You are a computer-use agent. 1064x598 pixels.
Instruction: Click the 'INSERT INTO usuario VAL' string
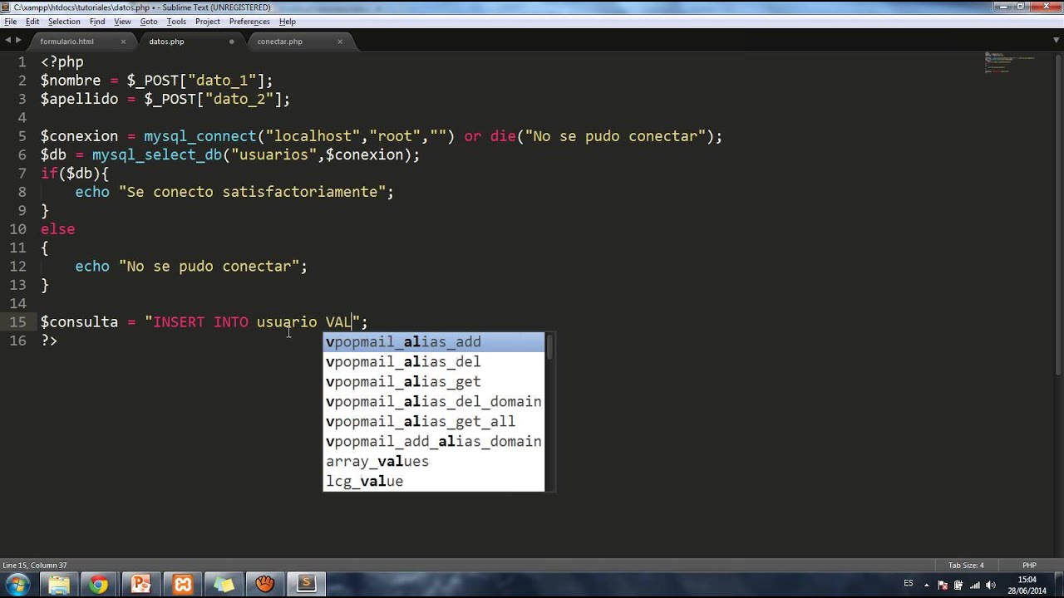coord(252,322)
